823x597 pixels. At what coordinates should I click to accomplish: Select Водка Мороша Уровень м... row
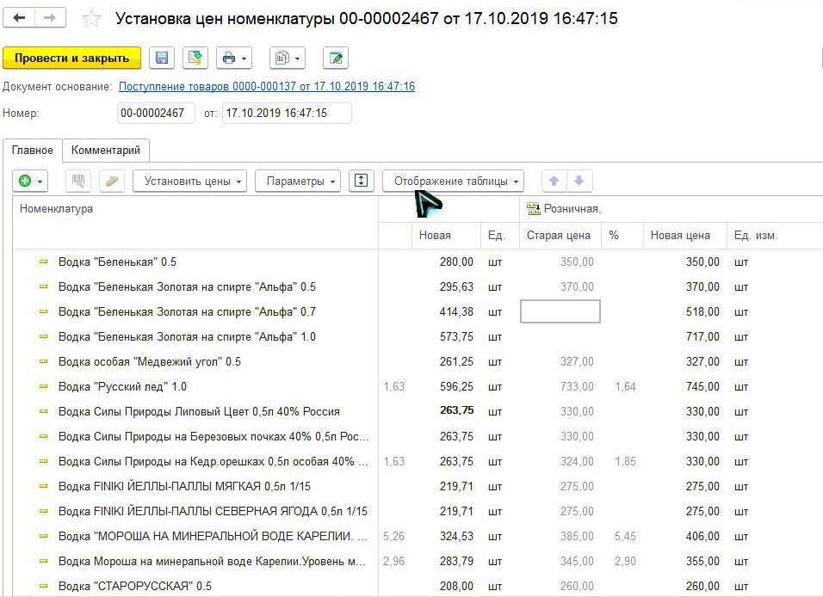(212, 562)
